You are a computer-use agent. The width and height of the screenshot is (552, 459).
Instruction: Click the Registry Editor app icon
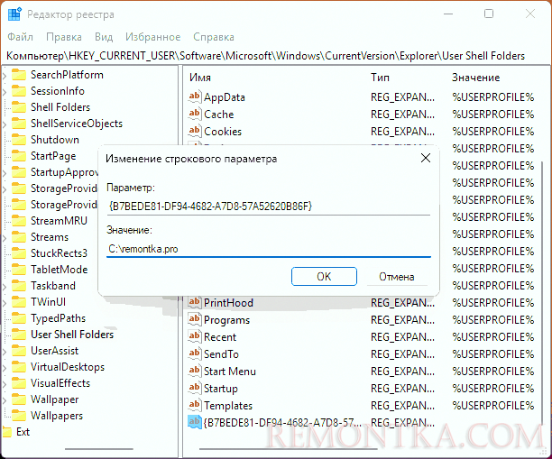(14, 14)
